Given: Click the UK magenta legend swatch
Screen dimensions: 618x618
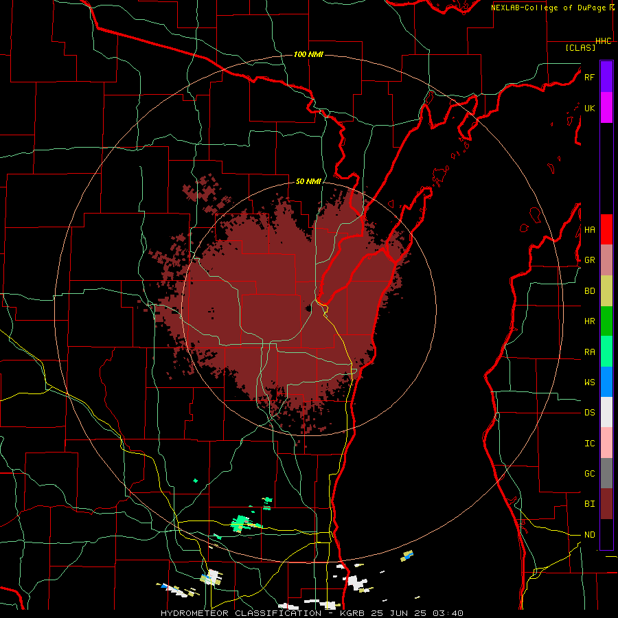Looking at the screenshot, I should (606, 108).
